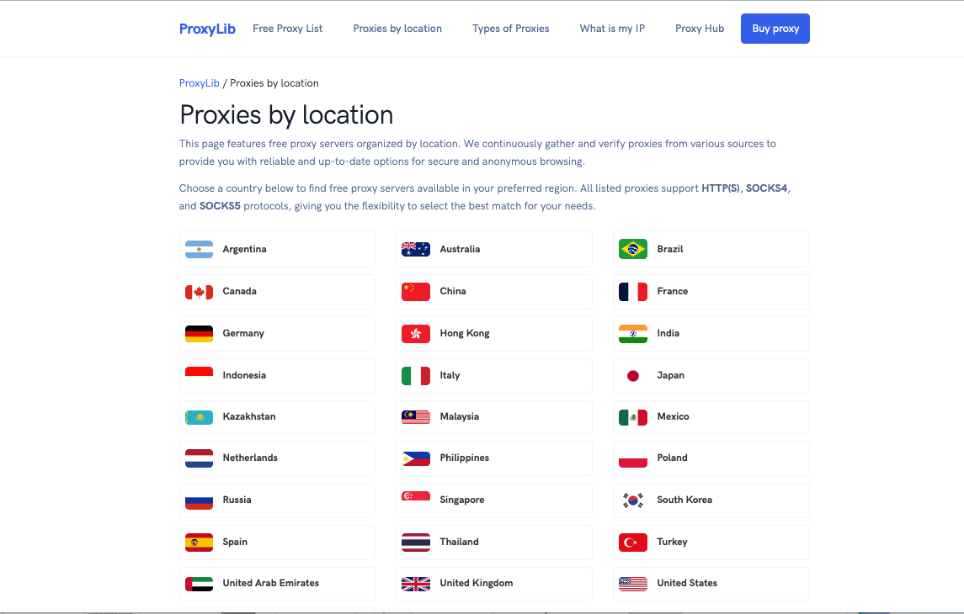Image resolution: width=964 pixels, height=614 pixels.
Task: Open What is my IP page
Action: click(x=612, y=29)
